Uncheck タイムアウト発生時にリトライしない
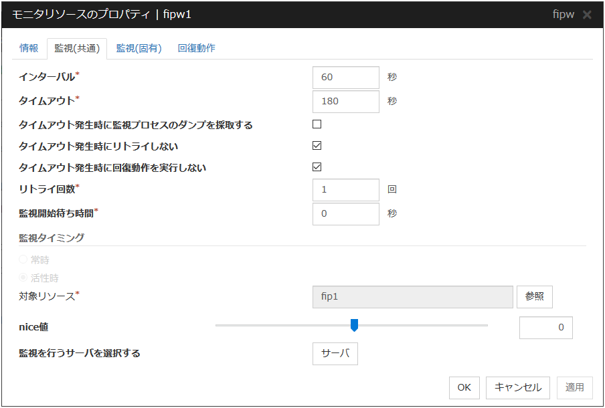This screenshot has height=408, width=605. [x=317, y=146]
